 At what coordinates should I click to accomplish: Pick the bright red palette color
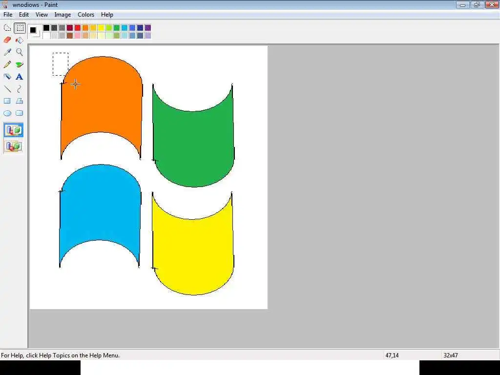click(x=78, y=28)
